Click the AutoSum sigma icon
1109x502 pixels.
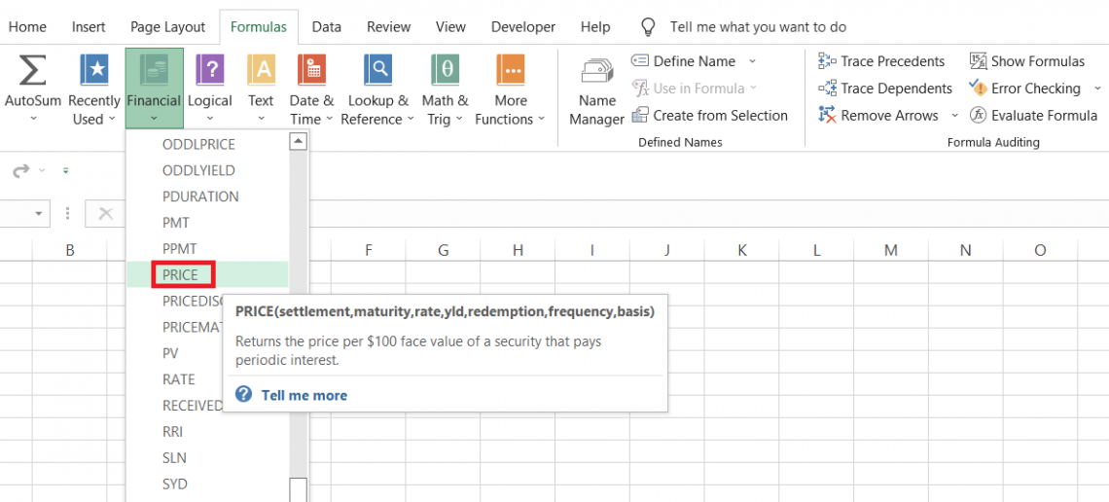pos(32,71)
